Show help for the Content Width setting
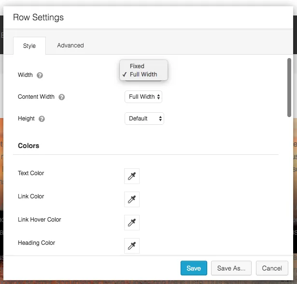297x284 pixels. pyautogui.click(x=61, y=97)
